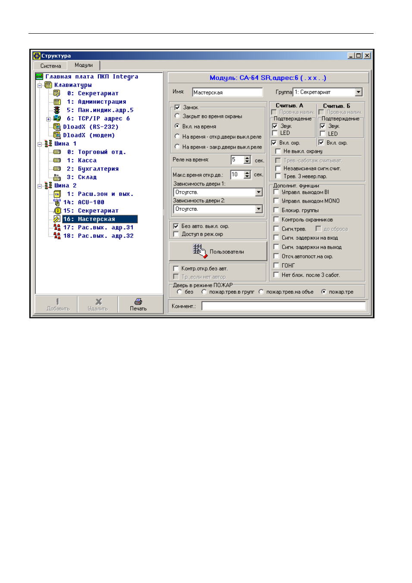Enable Доступ в реж.охр checkbox
Screen dimensions: 412x583
click(176, 234)
